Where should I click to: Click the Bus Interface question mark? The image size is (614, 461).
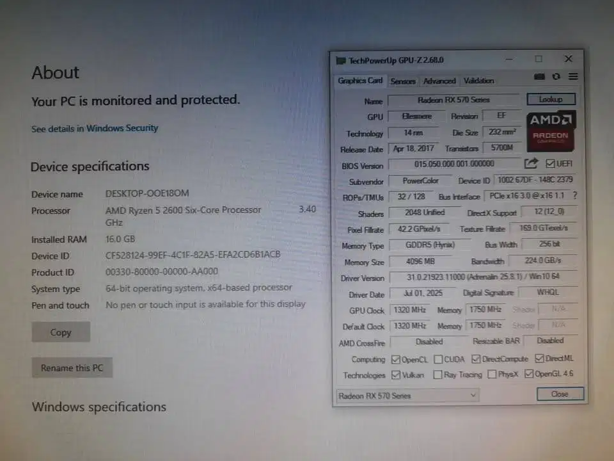(574, 196)
